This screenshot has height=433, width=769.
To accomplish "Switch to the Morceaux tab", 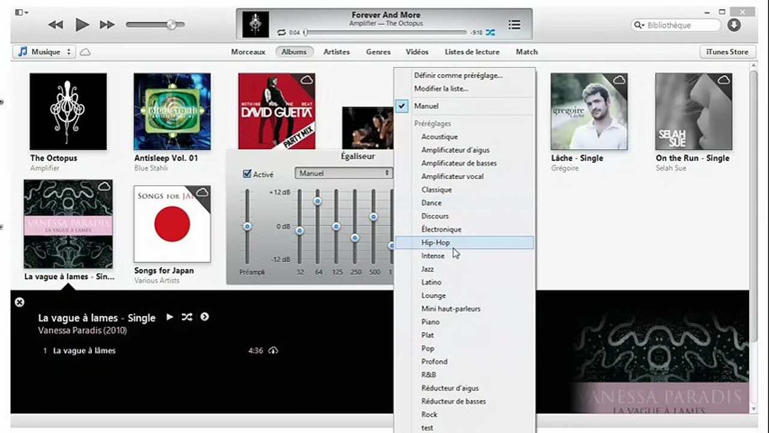I will click(x=248, y=52).
